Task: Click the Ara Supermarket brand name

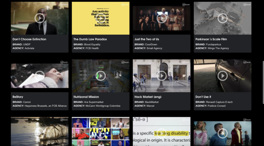Action: tap(94, 102)
